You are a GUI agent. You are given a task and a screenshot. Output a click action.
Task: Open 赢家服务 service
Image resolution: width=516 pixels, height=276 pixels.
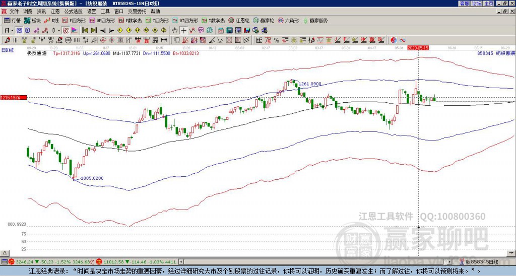tap(315, 20)
